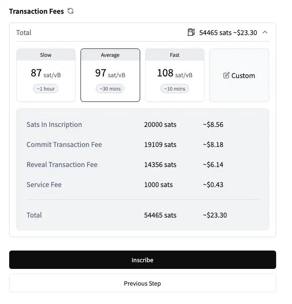Click the Sats In Inscription row label

pyautogui.click(x=54, y=124)
